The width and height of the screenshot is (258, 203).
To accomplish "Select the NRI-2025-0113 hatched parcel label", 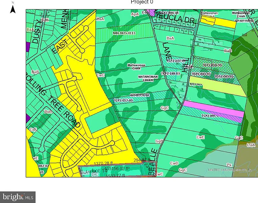I will (x=124, y=33).
